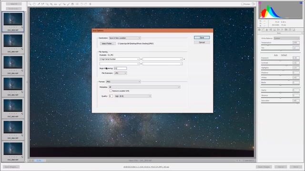Open the Tone Curve panel icon
Image resolution: width=305 pixels, height=171 pixels.
tap(263, 29)
